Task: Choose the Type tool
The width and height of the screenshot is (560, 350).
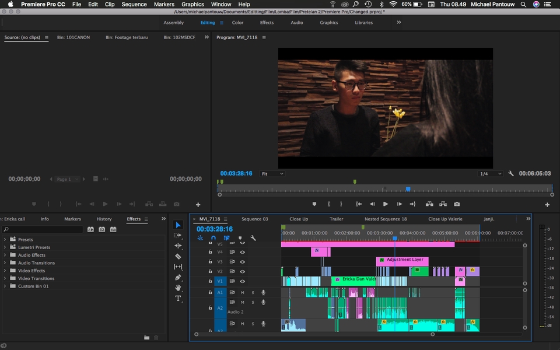Action: coord(178,298)
